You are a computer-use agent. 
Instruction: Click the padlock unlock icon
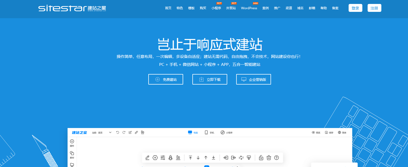point(261,158)
